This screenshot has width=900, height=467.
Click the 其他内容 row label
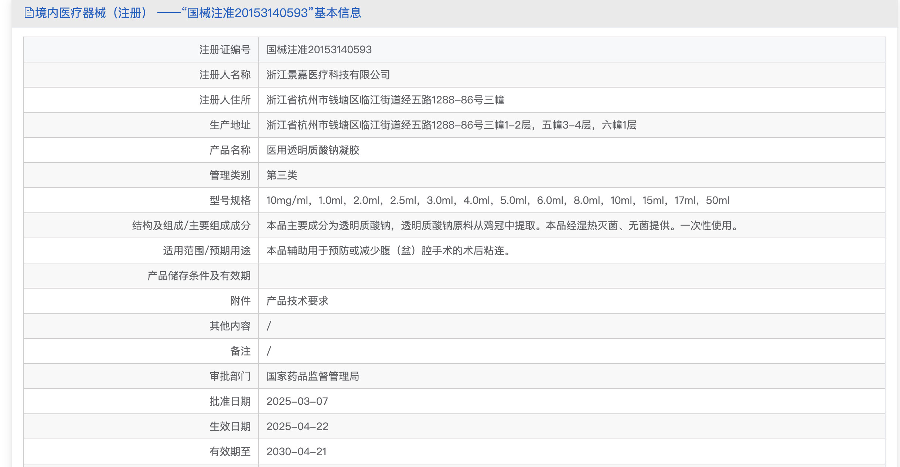pyautogui.click(x=230, y=326)
